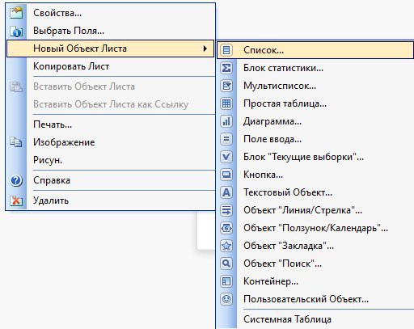
Task: Choose Печать... from context menu
Action: click(x=110, y=124)
